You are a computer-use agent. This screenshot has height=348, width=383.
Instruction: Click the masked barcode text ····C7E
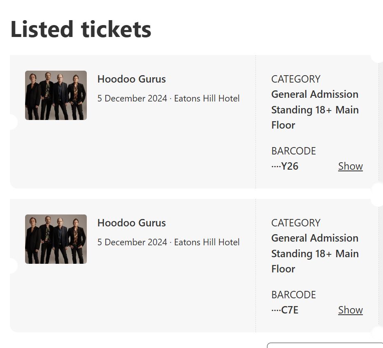click(285, 310)
